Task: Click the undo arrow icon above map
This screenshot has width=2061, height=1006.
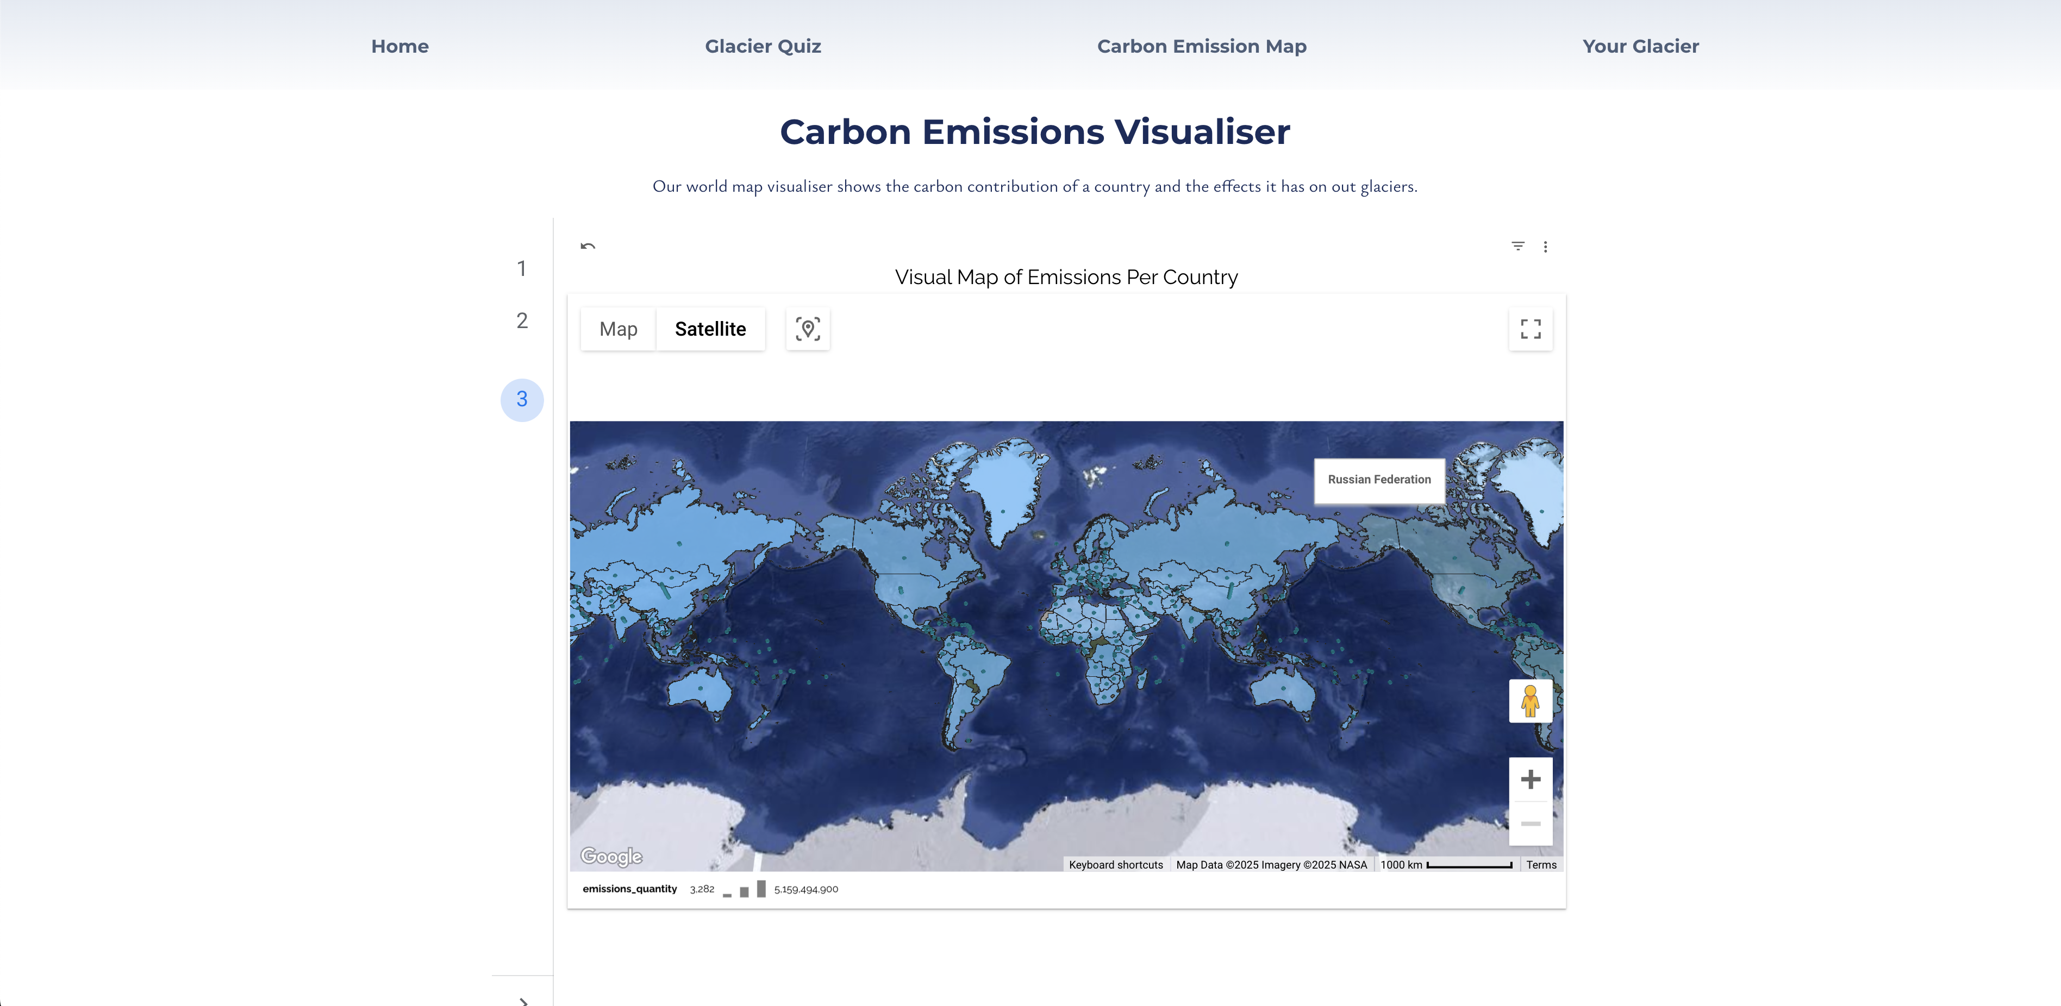Action: click(x=588, y=246)
